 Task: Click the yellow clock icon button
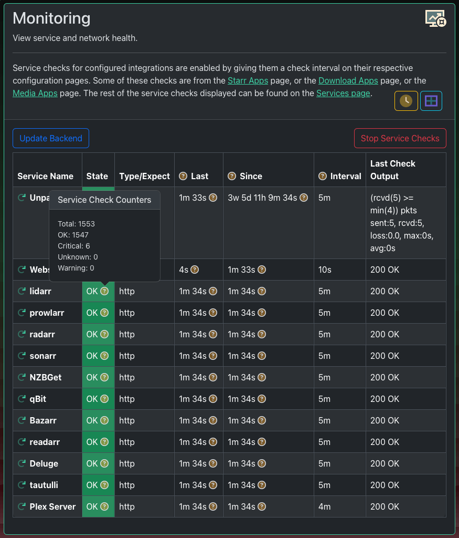click(405, 101)
